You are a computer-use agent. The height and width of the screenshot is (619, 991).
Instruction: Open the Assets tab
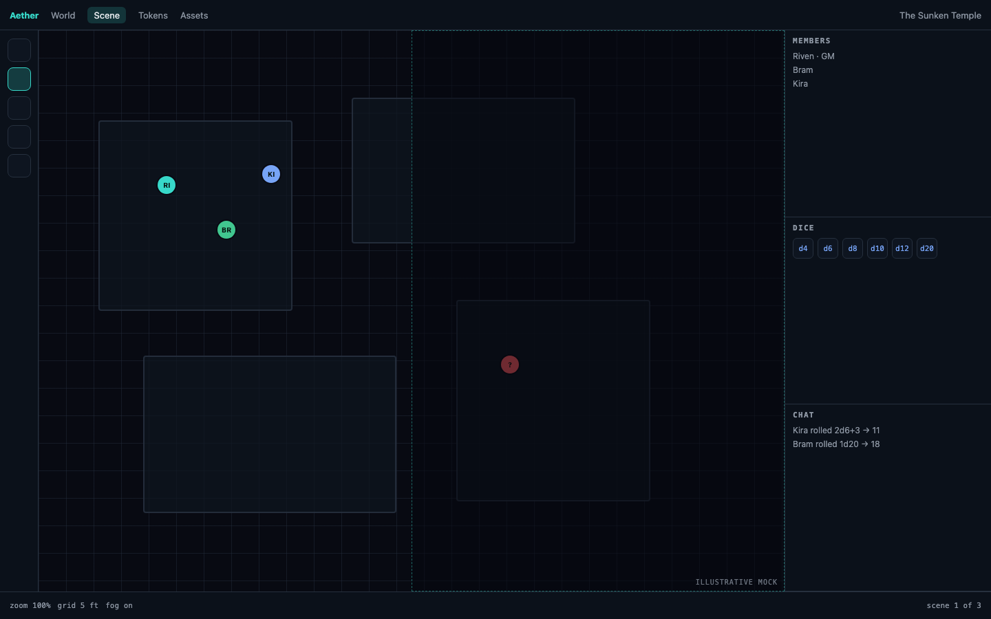coord(194,15)
